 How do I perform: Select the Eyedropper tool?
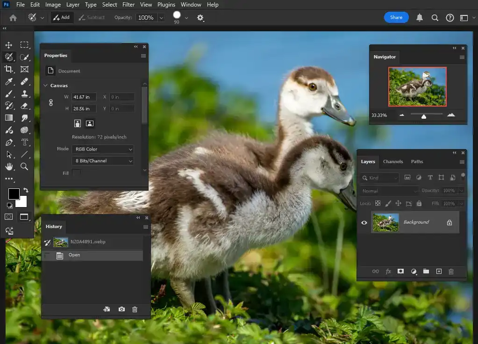click(x=8, y=81)
